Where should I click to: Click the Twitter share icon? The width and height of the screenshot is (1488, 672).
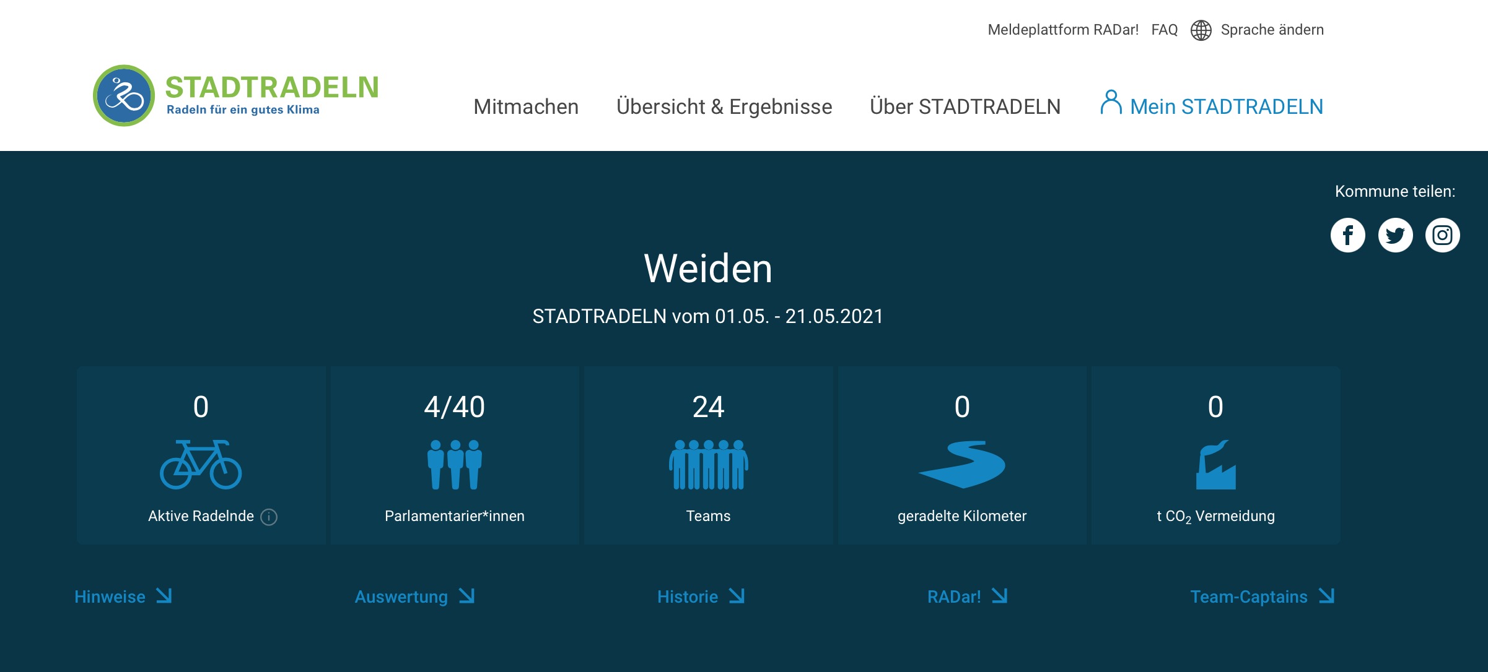point(1395,235)
